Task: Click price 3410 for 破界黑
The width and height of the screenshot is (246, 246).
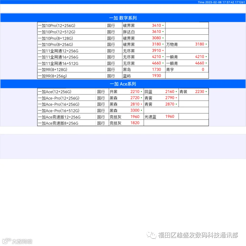Action: 156,25
